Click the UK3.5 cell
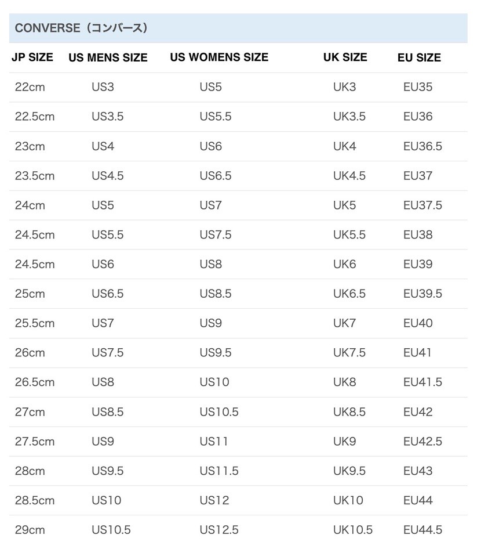Viewport: 481px width, 549px height. click(349, 117)
